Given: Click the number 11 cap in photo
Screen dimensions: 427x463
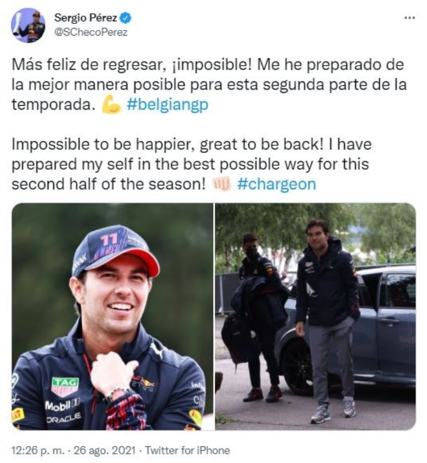Looking at the screenshot, I should [x=115, y=250].
